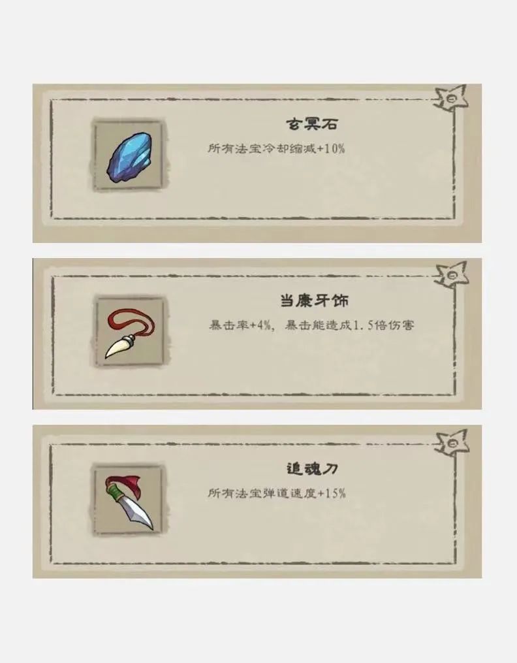Choose the 追魂刀 projectile speed card

[257, 502]
